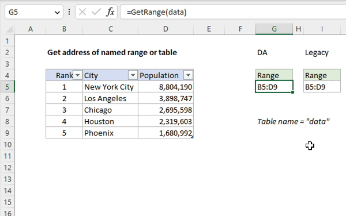The image size is (346, 216).
Task: Select cell containing Houston
Action: pos(110,122)
